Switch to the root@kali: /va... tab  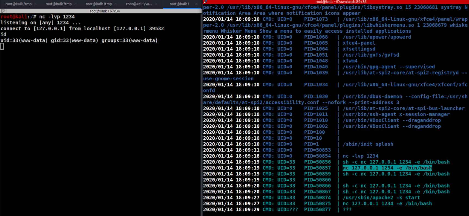tap(139, 4)
